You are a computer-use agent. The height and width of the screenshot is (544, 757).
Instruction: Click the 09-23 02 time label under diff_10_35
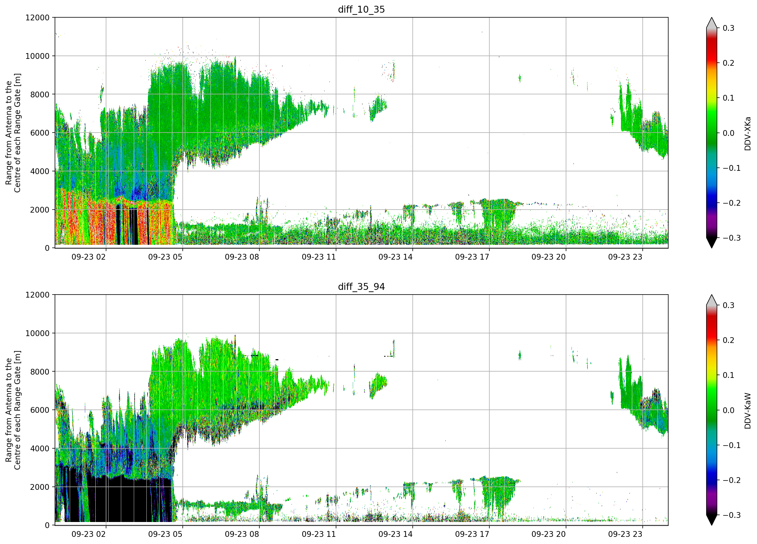coord(89,257)
